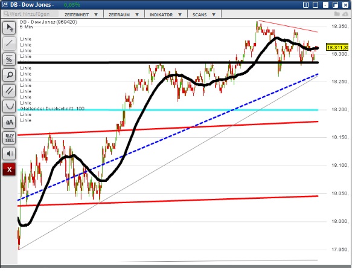Click the Gleitender Durchschnitt: 100 label
This screenshot has width=355, height=272.
click(53, 109)
